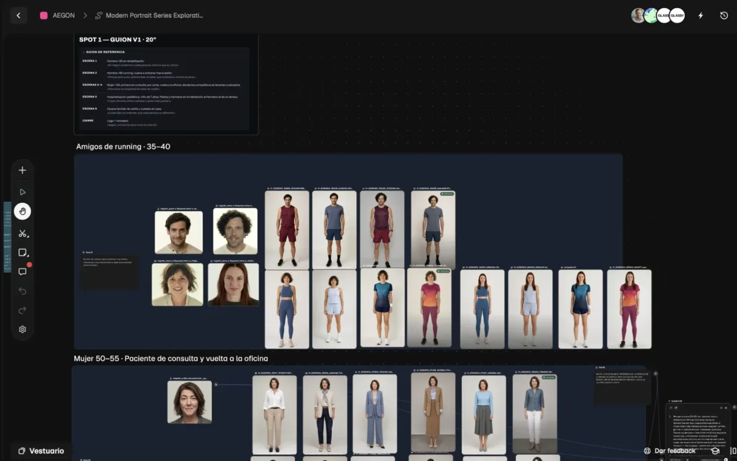Screen dimensions: 737x461
Task: Click the first collaborator photo avatar
Action: pos(639,15)
